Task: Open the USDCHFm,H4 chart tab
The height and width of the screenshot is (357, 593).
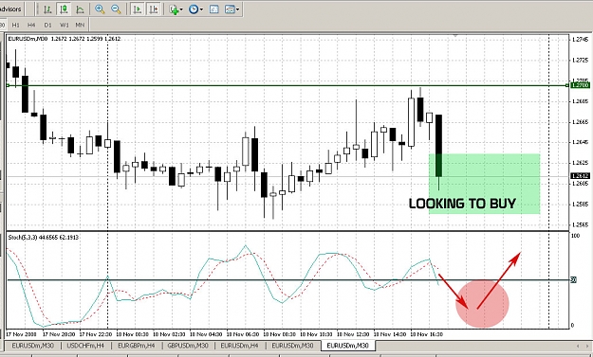Action: [x=85, y=346]
